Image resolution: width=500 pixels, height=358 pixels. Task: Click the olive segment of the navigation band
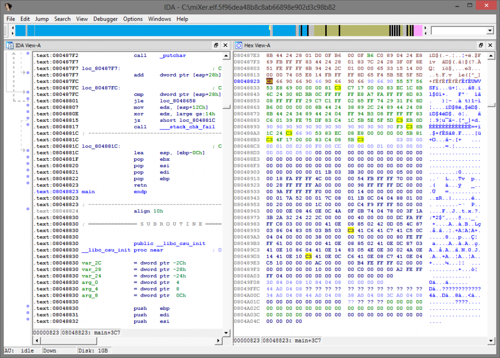tap(363, 31)
